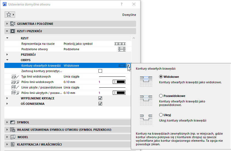This screenshot has height=151, width=231.
Task: Select the Typ linii widokowych row
Action: [x=68, y=76]
